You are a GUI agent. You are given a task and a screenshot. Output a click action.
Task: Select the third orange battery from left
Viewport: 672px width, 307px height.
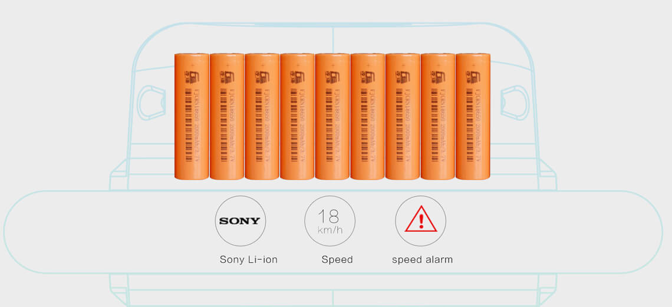click(262, 116)
